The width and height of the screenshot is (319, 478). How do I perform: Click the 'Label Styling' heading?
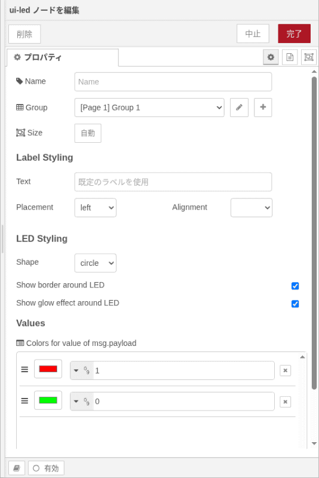tap(44, 158)
